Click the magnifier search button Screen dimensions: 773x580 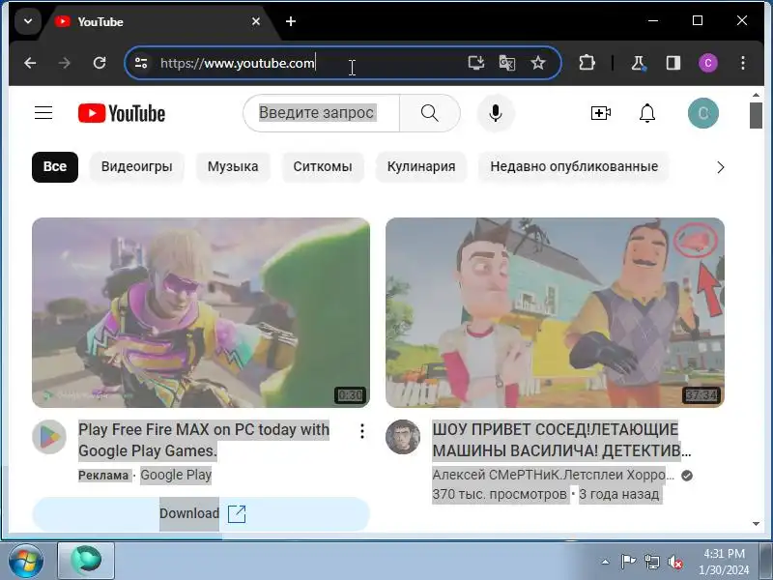coord(430,113)
